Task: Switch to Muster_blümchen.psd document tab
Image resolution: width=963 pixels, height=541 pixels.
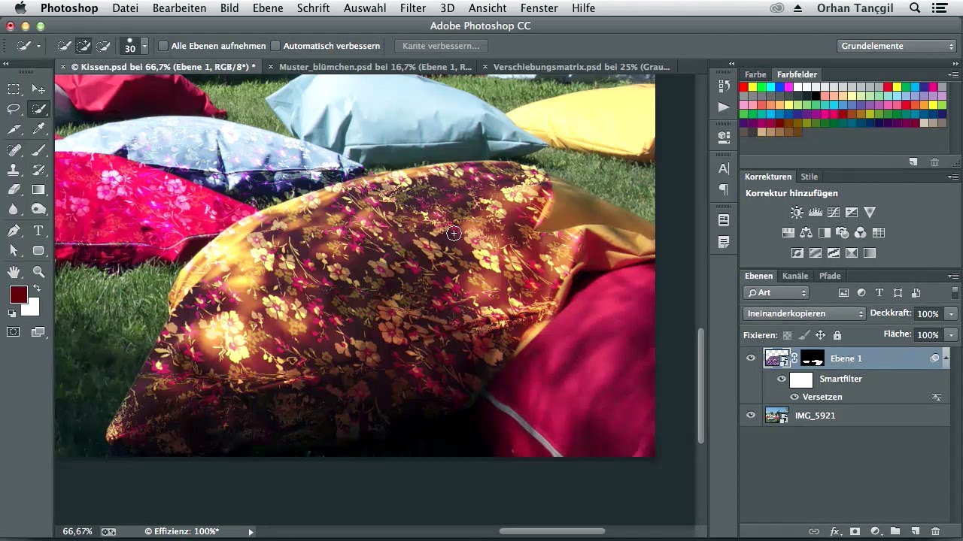Action: click(x=375, y=67)
